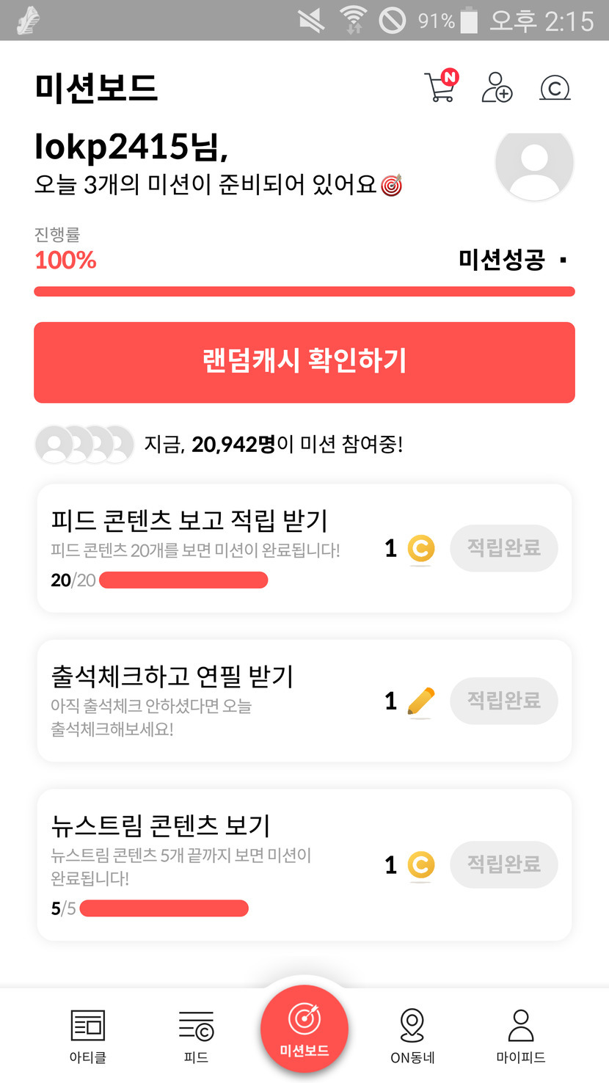Viewport: 609px width, 1083px height.
Task: Open the shopping cart icon
Action: coord(440,87)
